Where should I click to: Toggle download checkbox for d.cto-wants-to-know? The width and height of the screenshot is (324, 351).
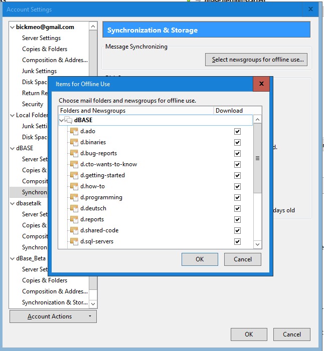(237, 164)
